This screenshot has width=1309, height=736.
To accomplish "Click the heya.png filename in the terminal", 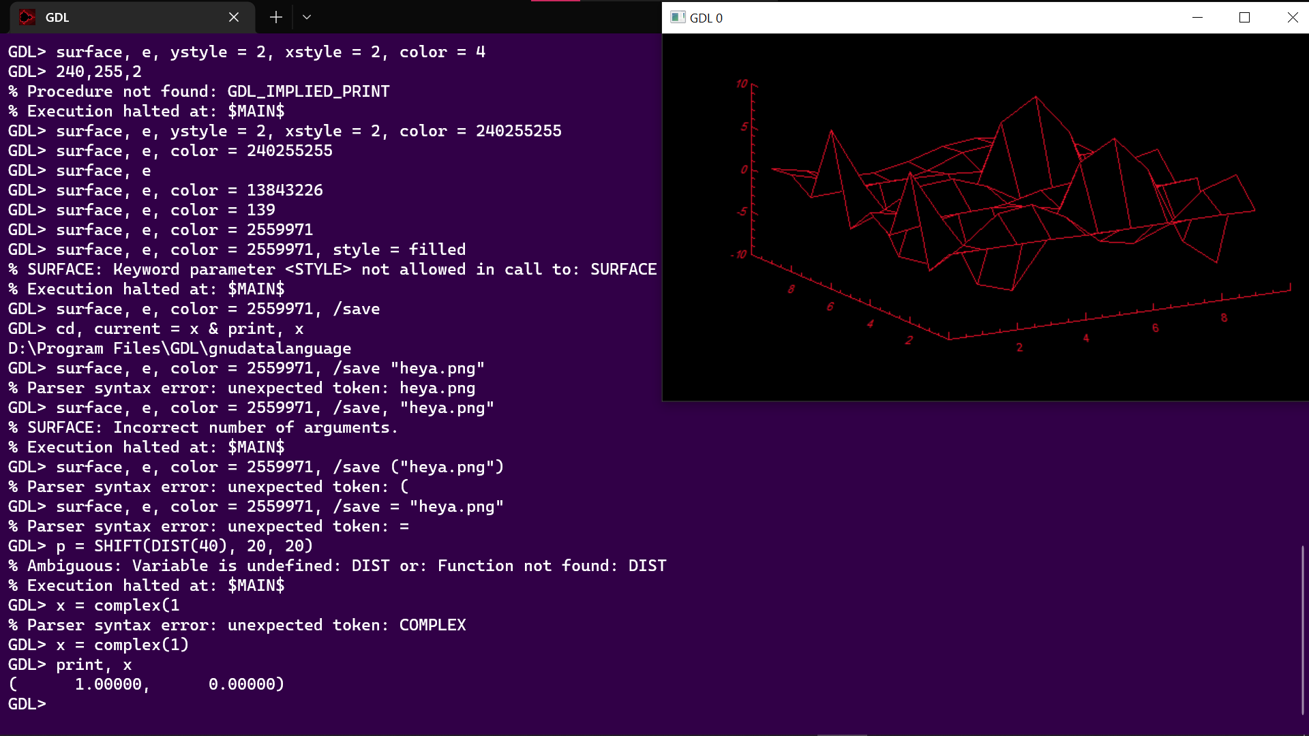I will tap(440, 368).
